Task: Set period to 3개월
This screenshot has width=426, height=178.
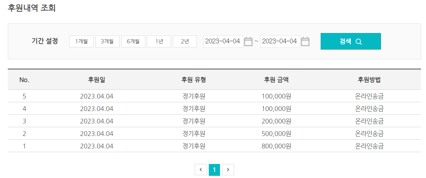Action: pyautogui.click(x=107, y=41)
